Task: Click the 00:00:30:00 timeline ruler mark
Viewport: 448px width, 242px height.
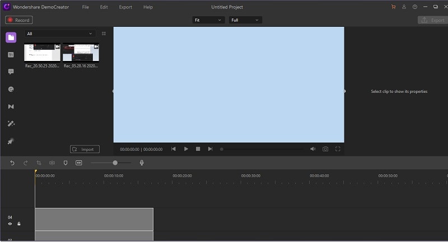Action: coord(250,176)
